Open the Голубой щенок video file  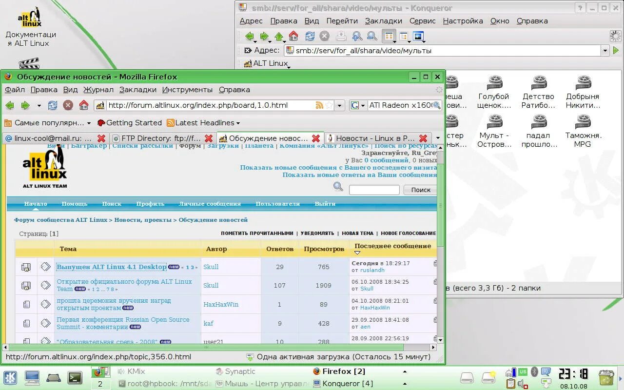(494, 92)
